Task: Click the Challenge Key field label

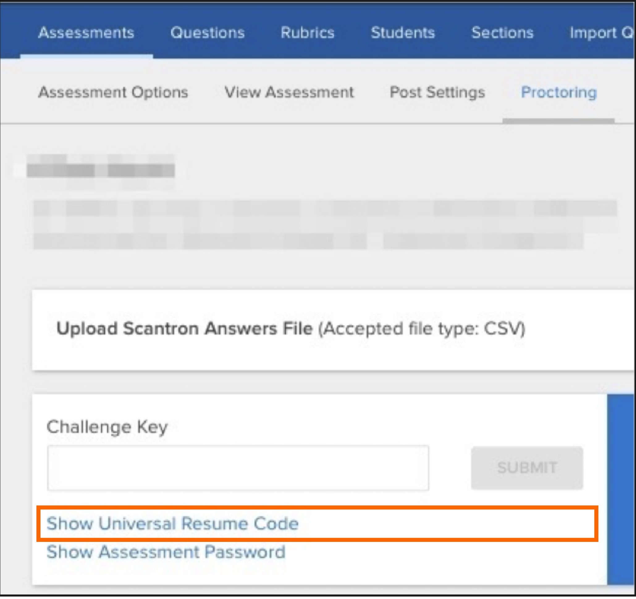Action: coord(107,428)
